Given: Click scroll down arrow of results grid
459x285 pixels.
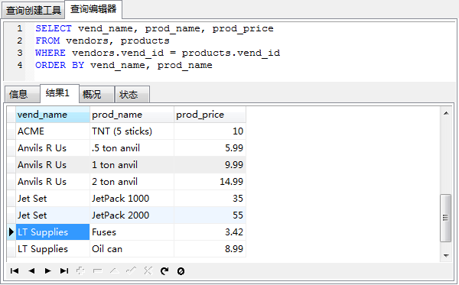Looking at the screenshot, I should 446,256.
